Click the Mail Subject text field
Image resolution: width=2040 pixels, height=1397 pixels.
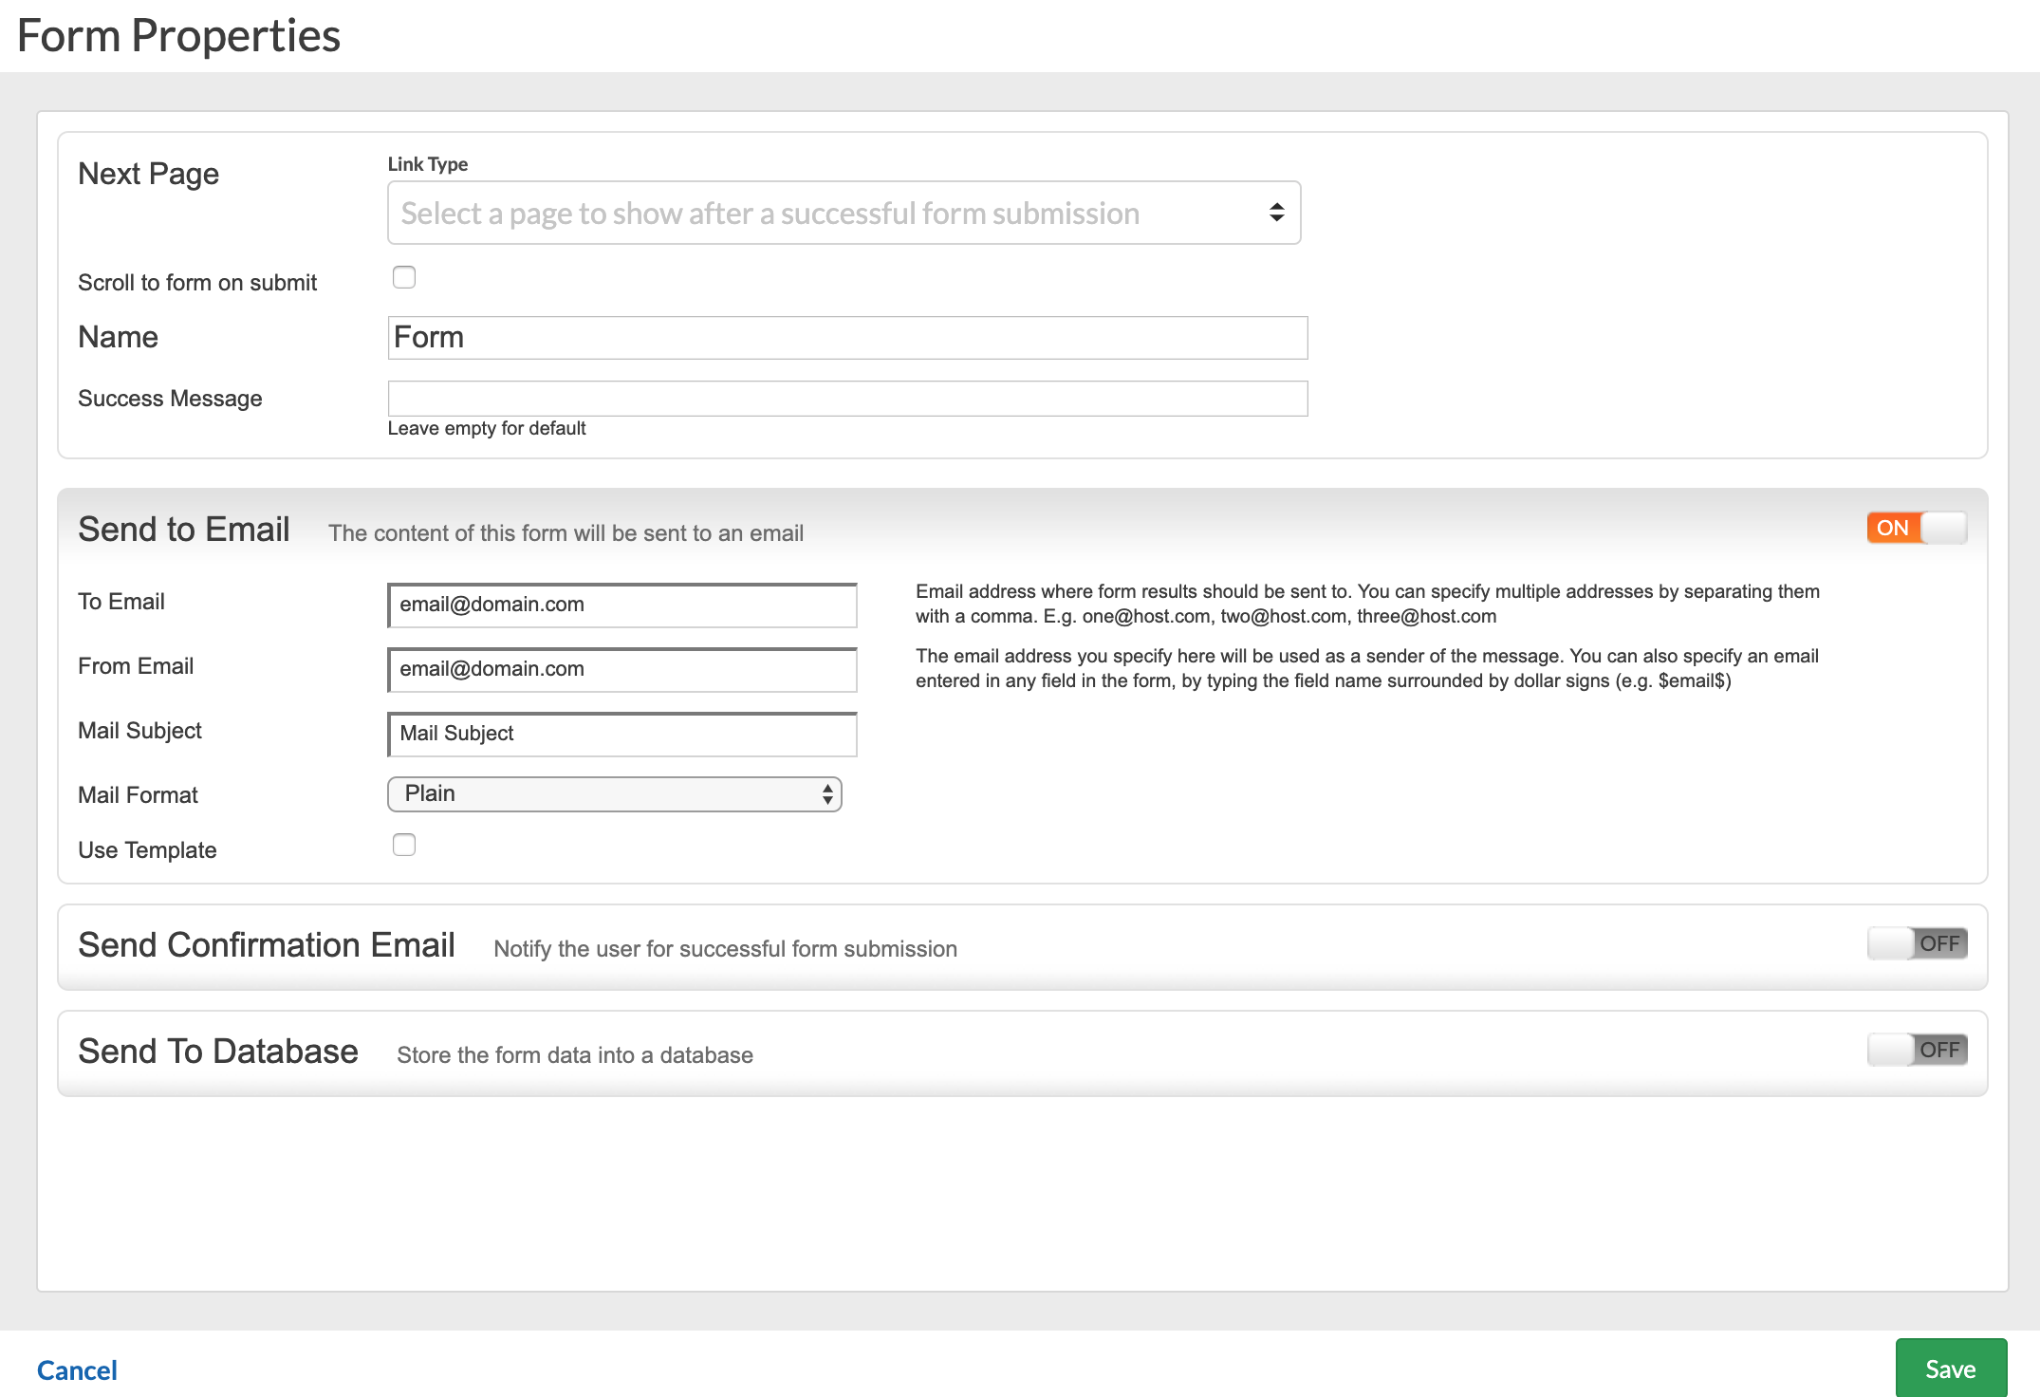pyautogui.click(x=622, y=735)
